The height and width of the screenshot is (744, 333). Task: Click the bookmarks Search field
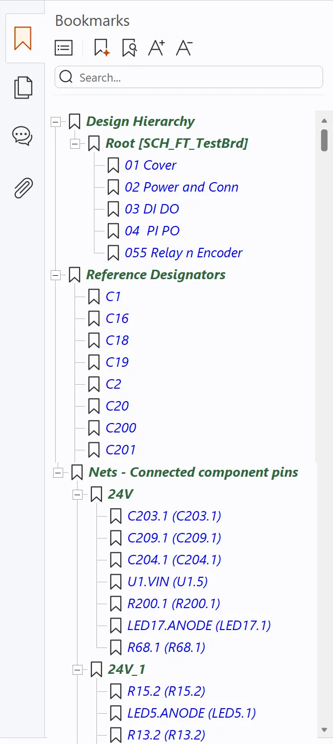coord(189,77)
